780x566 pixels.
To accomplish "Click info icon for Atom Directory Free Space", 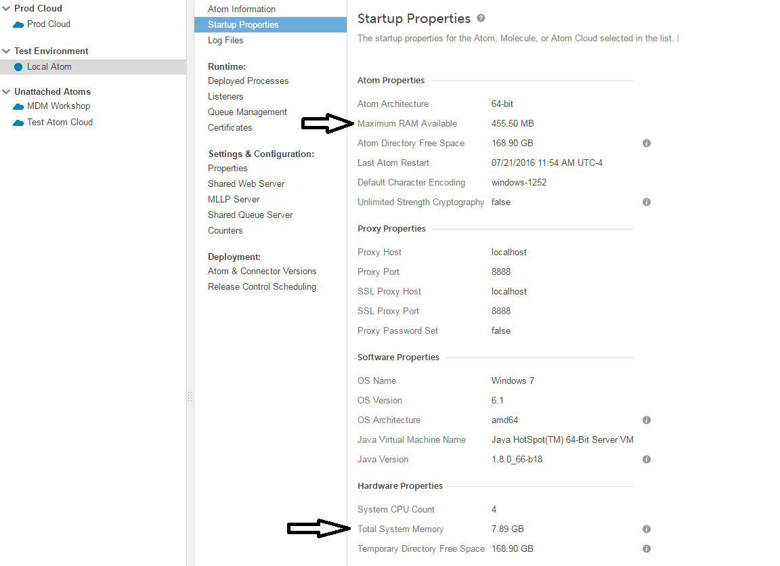I will click(647, 144).
